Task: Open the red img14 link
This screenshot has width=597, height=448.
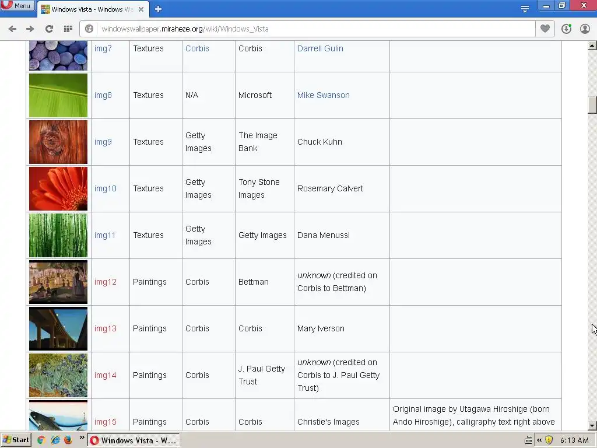Action: tap(106, 375)
